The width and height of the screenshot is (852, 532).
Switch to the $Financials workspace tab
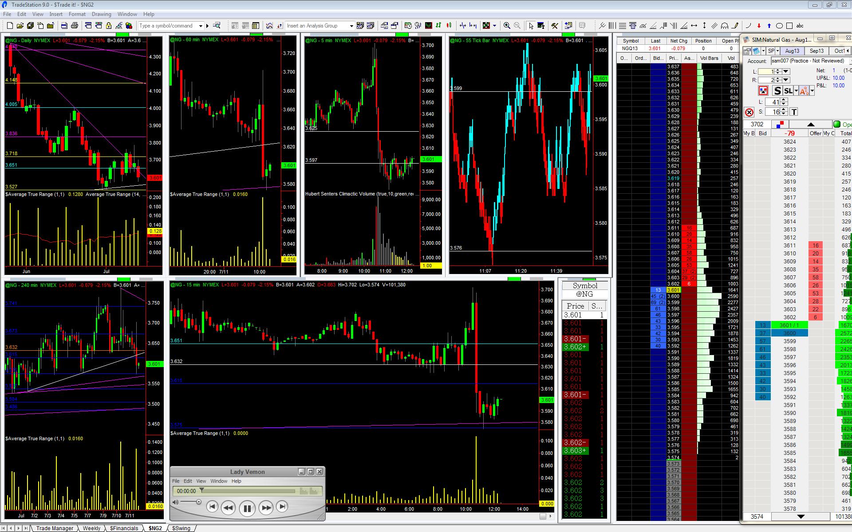(x=124, y=528)
